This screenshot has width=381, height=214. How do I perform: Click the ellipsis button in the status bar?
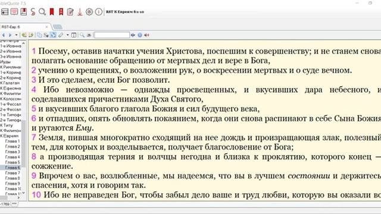click(x=14, y=204)
